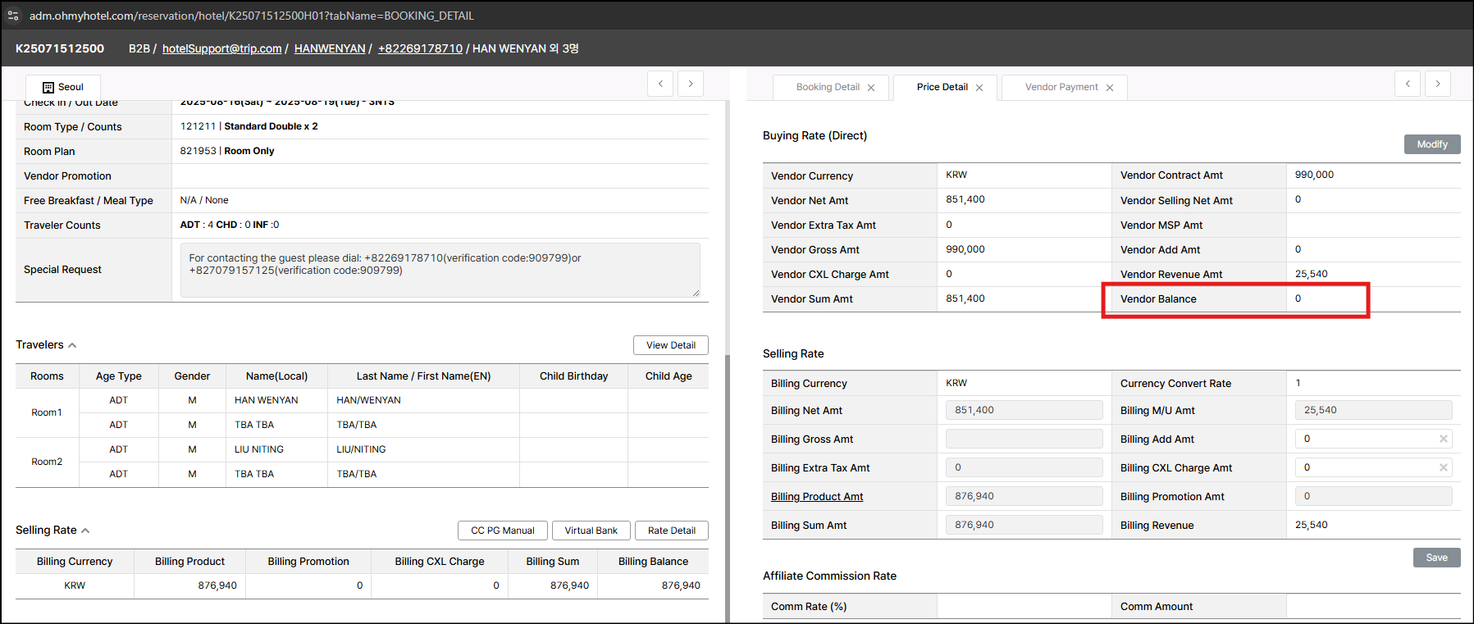Click the Billing Add Amt input field

point(1366,439)
